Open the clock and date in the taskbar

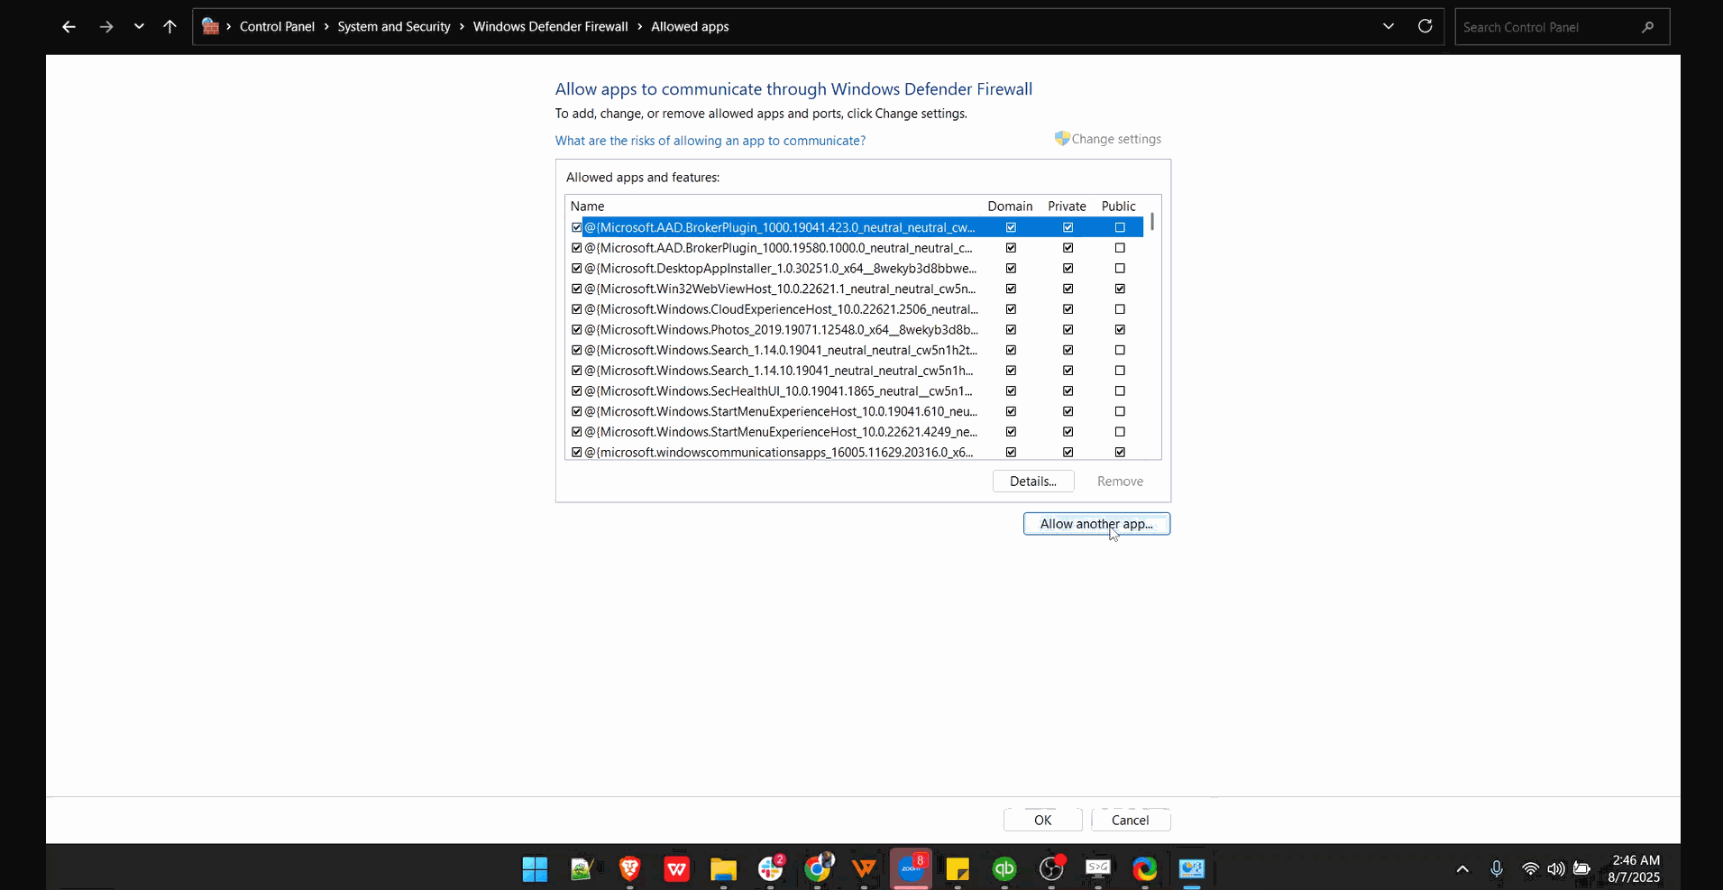[1635, 868]
